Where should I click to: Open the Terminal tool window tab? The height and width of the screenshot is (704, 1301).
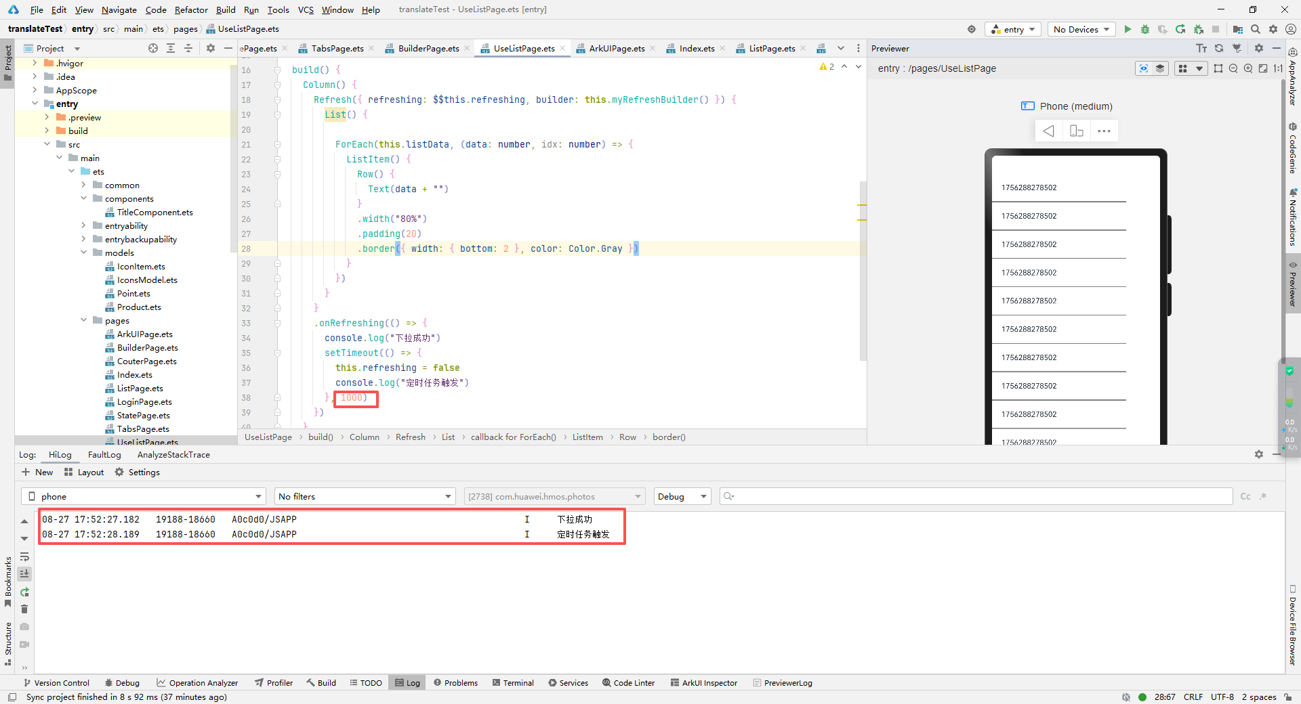[513, 682]
